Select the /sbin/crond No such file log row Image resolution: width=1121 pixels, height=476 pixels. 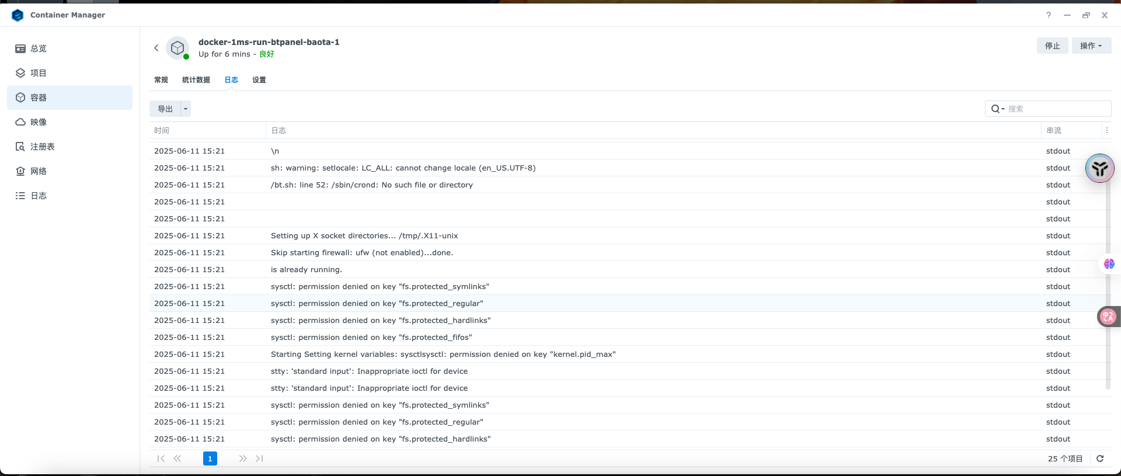point(630,185)
